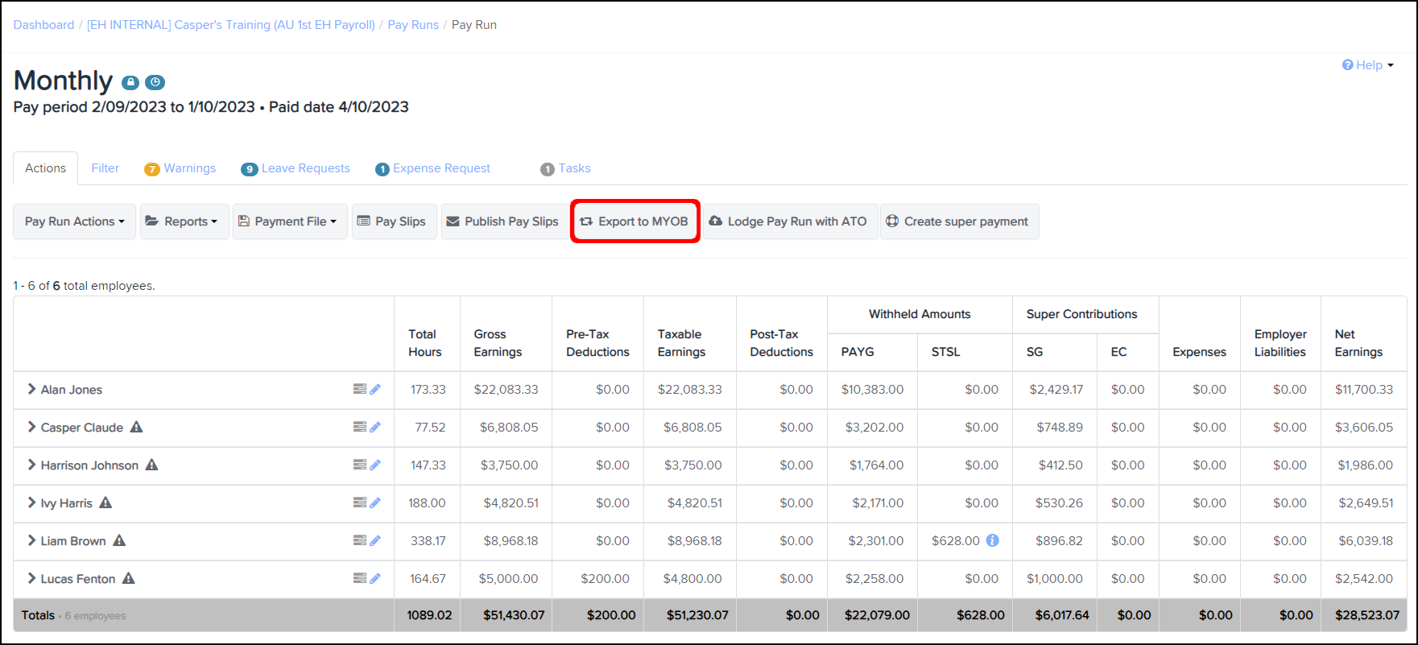Edit Liam Brown with pencil icon

[375, 540]
